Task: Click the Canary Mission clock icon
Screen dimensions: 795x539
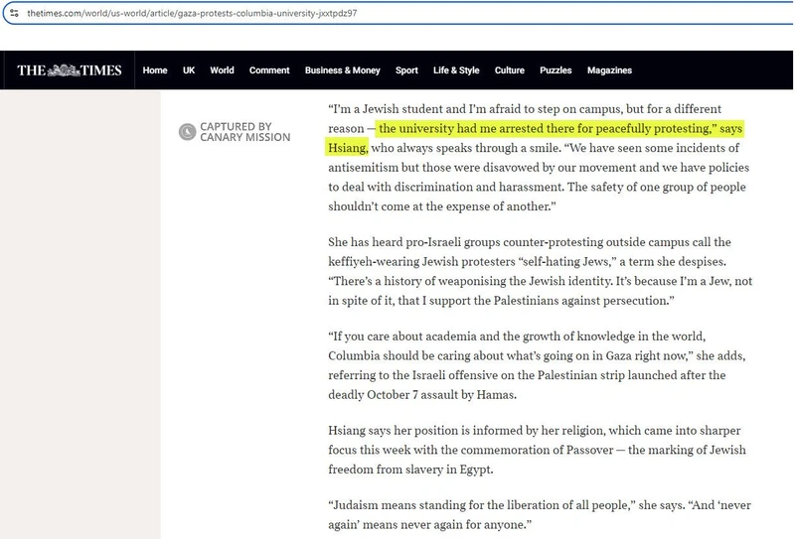Action: 186,132
